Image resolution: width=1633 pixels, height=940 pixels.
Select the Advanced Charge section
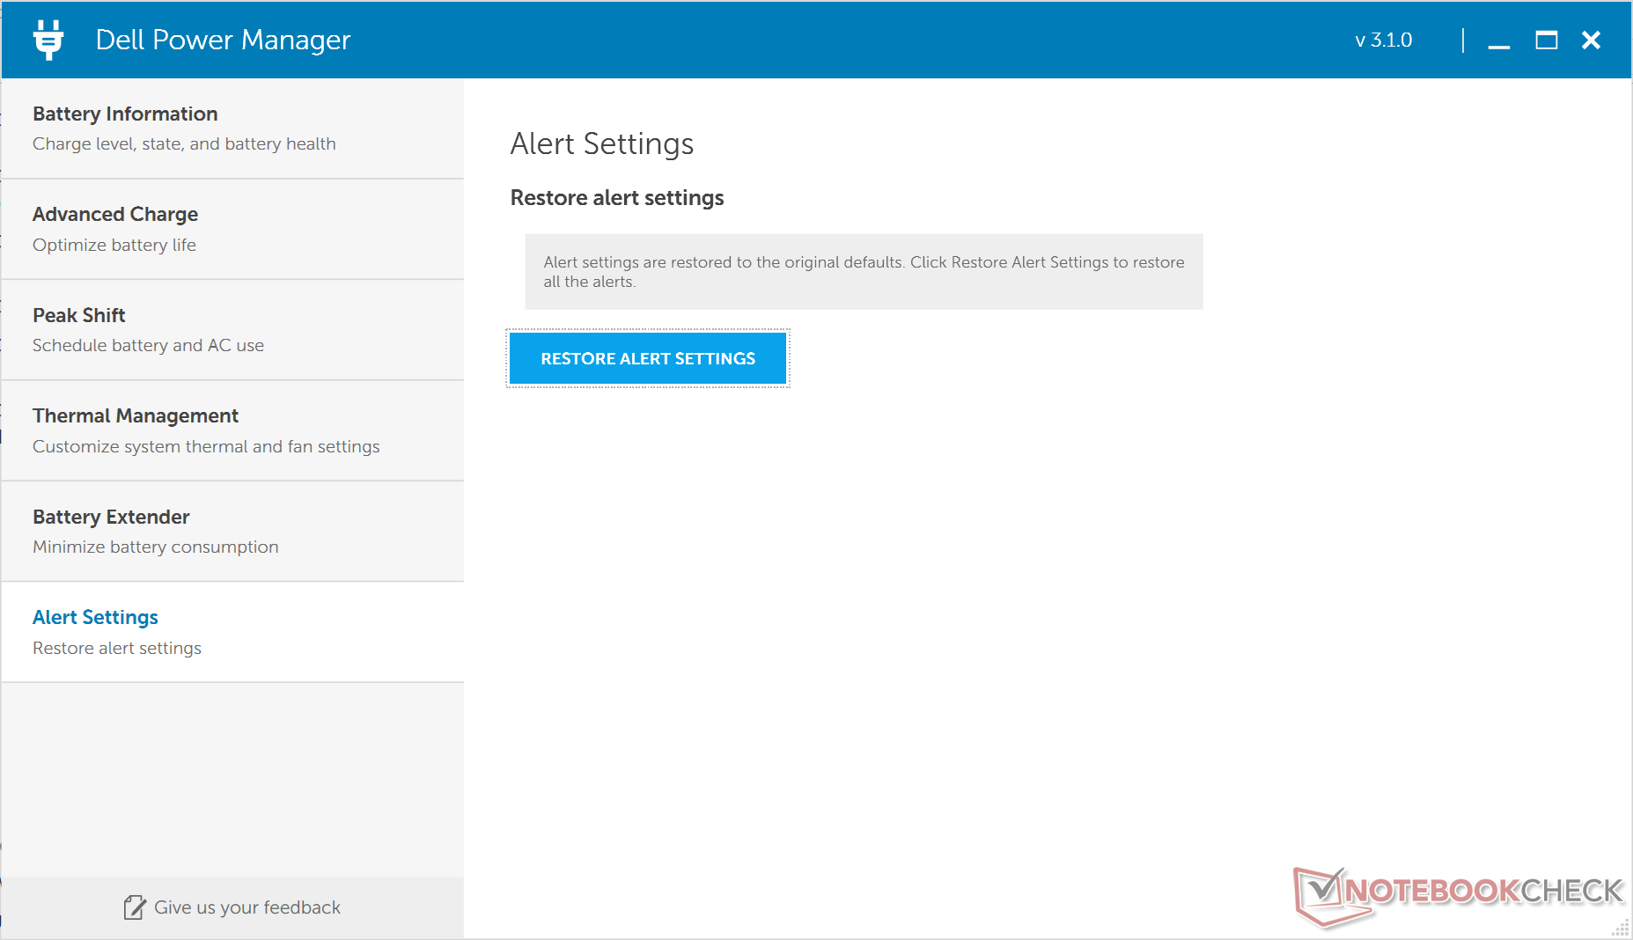(232, 230)
